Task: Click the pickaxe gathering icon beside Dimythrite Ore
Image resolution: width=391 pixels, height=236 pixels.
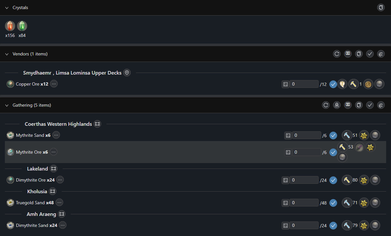Action: pyautogui.click(x=347, y=180)
